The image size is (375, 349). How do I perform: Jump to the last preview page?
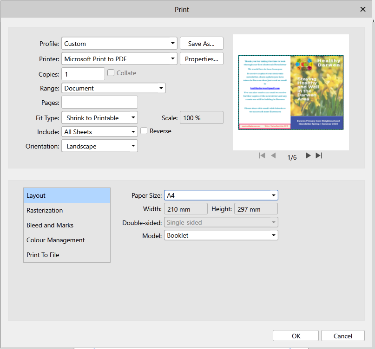click(319, 155)
